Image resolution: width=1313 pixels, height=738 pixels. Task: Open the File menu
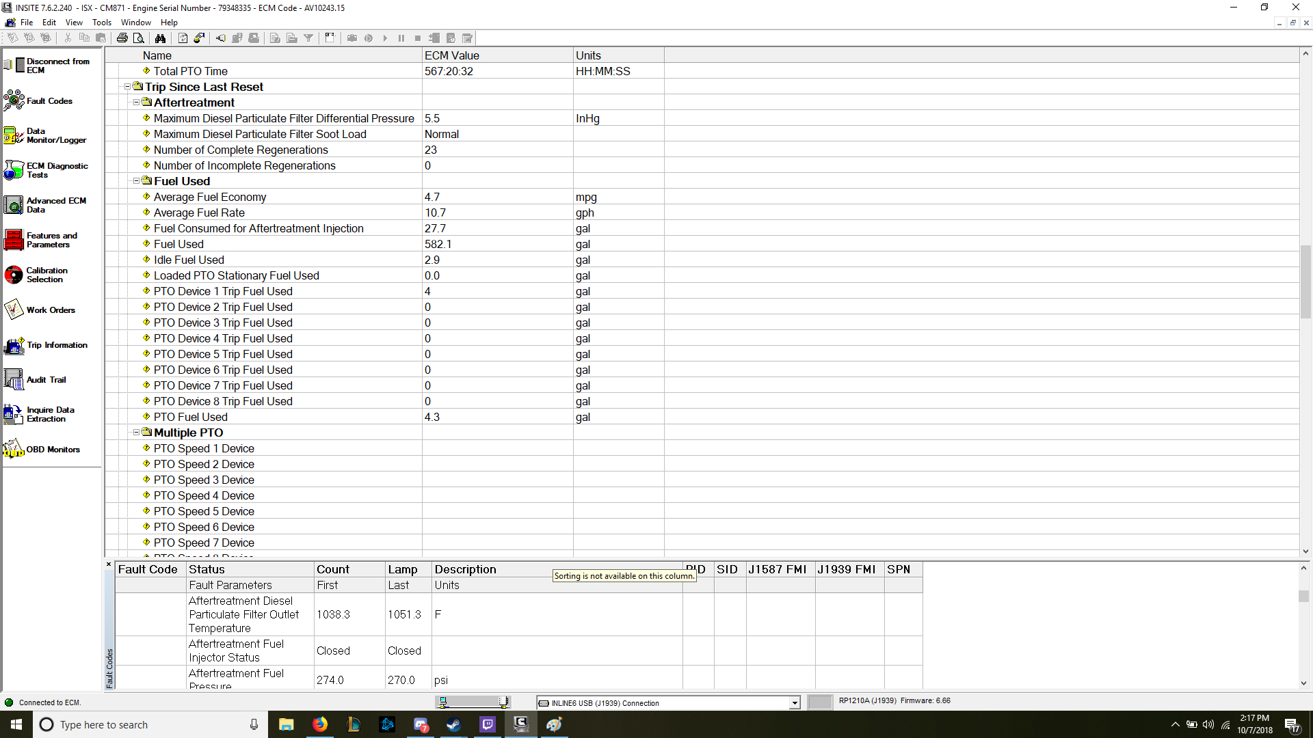tap(27, 23)
